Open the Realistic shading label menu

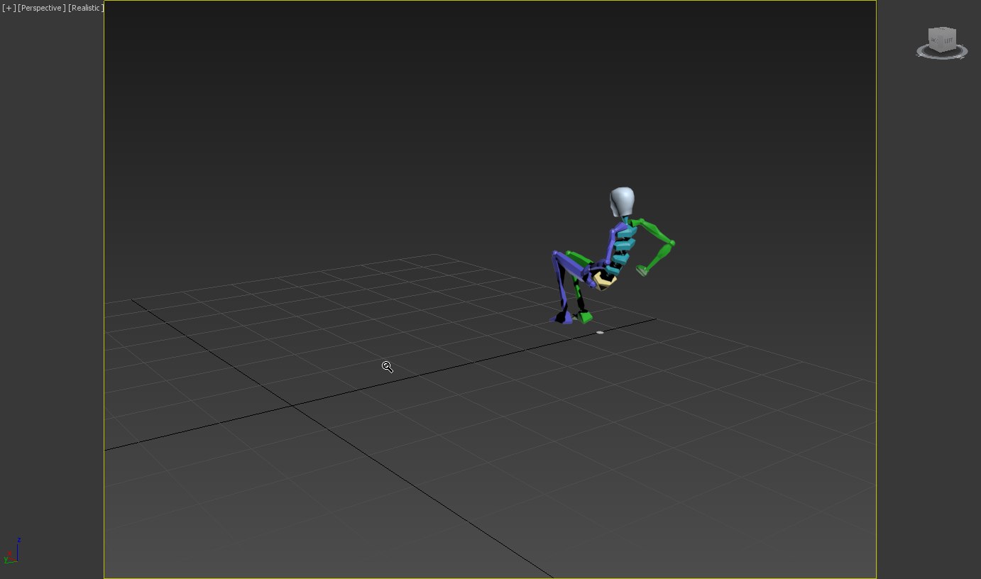pyautogui.click(x=86, y=8)
